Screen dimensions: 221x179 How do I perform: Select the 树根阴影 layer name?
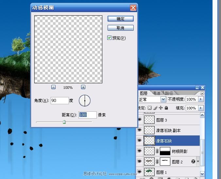[180, 151]
